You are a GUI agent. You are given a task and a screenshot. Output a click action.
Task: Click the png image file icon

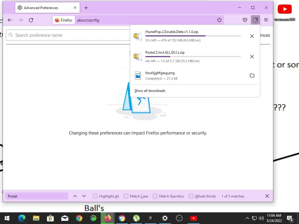(x=138, y=76)
